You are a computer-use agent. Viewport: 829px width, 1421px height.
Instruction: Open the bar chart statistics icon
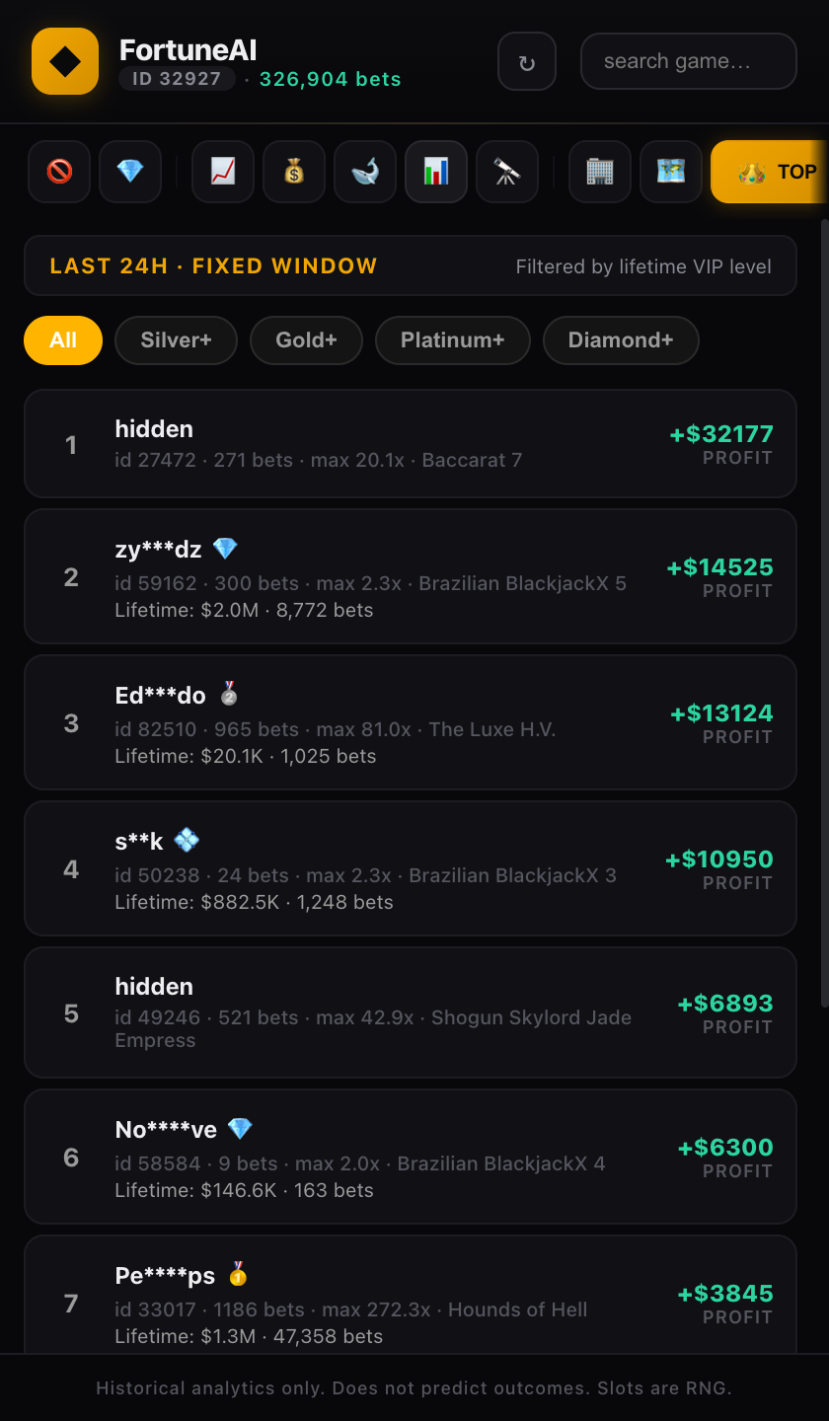pos(435,171)
